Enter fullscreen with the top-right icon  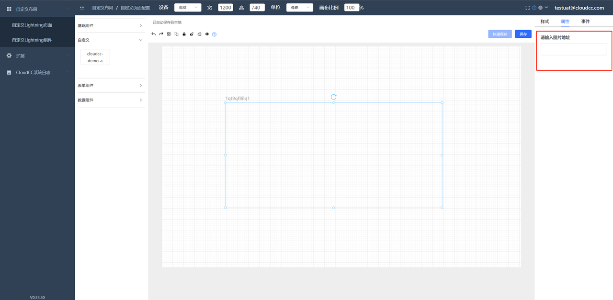pyautogui.click(x=528, y=8)
